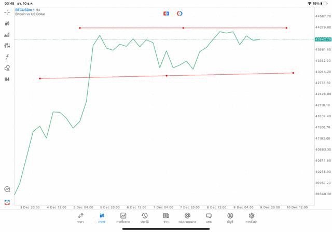
Task: Tap the red-blue sell/buy icon
Action: coord(166,13)
